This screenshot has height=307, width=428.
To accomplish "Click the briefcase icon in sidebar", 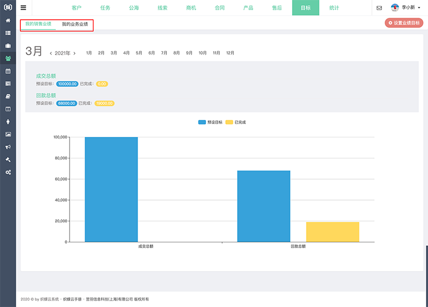I will coord(7,45).
